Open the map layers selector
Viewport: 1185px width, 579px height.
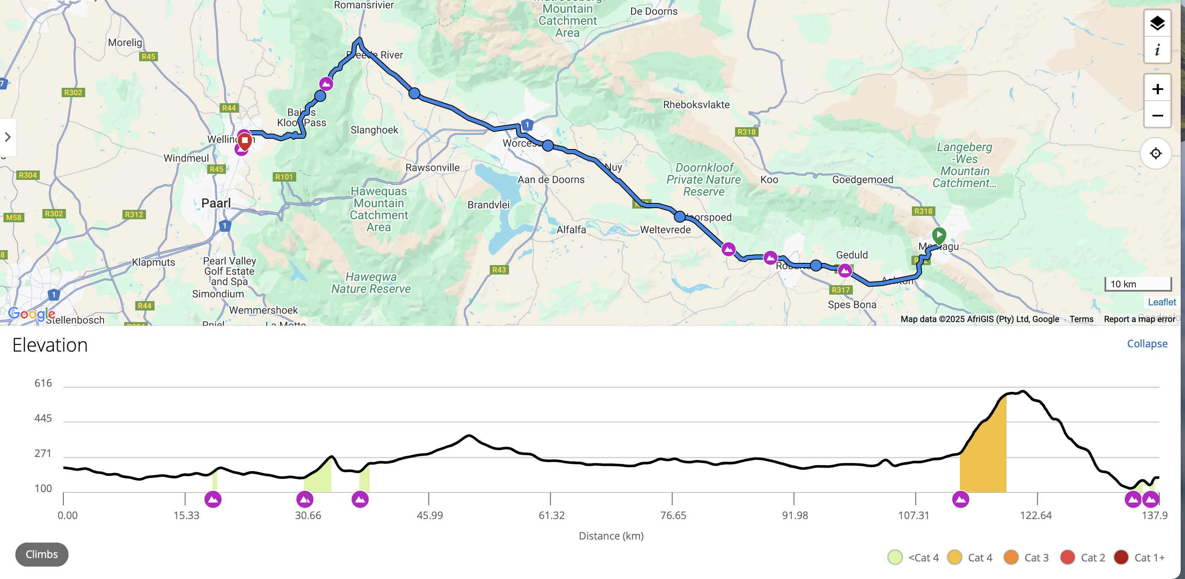1156,23
